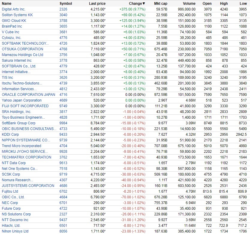Open SOFTBRAIN Co., Ltd. link
The width and height of the screenshot is (250, 234).
[x=19, y=66]
